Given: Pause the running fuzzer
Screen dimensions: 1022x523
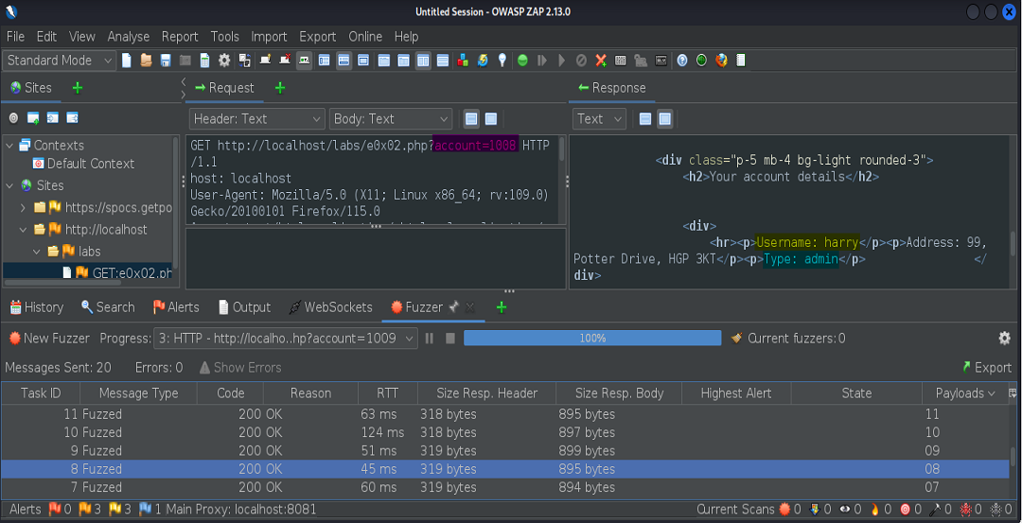Looking at the screenshot, I should 430,338.
